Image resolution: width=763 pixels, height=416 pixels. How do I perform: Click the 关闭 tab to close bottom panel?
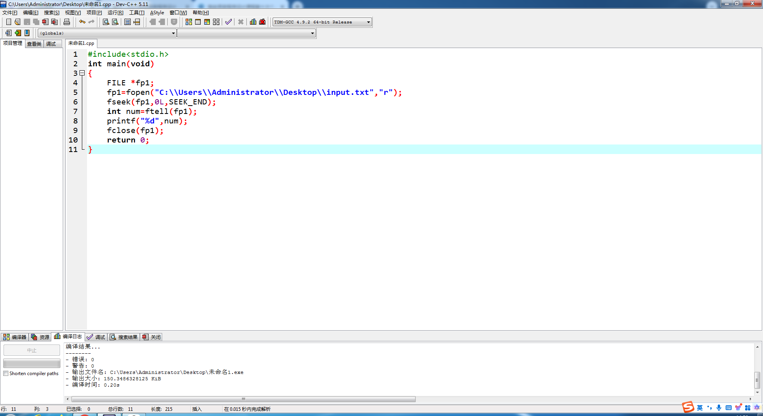[151, 337]
